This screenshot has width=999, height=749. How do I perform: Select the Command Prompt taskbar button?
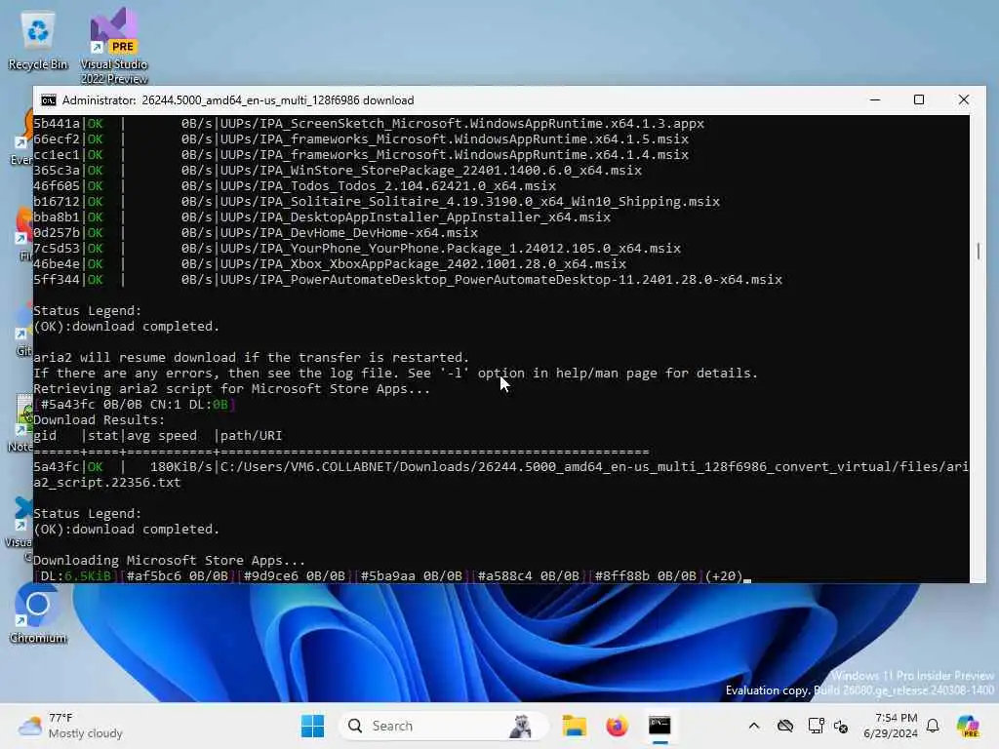tap(659, 726)
